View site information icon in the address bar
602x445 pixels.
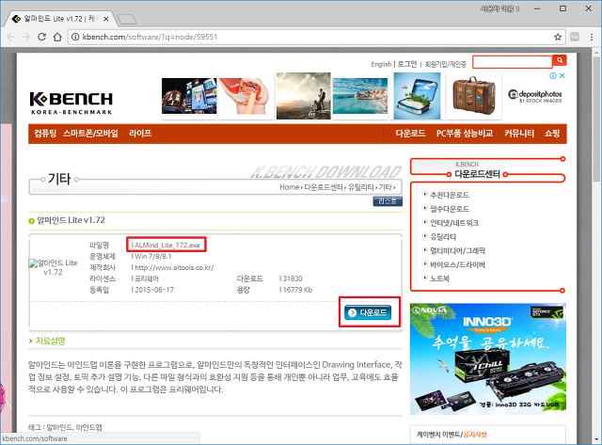point(75,37)
